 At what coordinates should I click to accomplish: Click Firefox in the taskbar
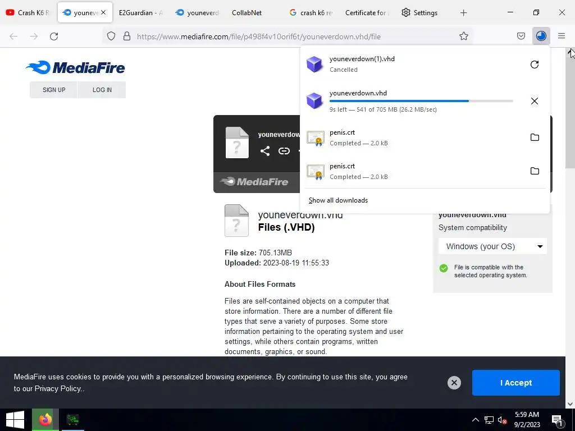(x=45, y=420)
